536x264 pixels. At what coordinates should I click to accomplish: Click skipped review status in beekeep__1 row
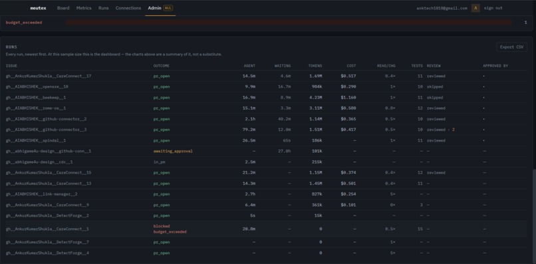[x=435, y=98]
